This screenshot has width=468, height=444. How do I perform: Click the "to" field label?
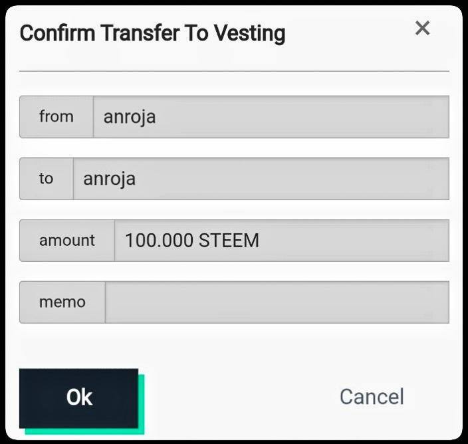pyautogui.click(x=46, y=179)
